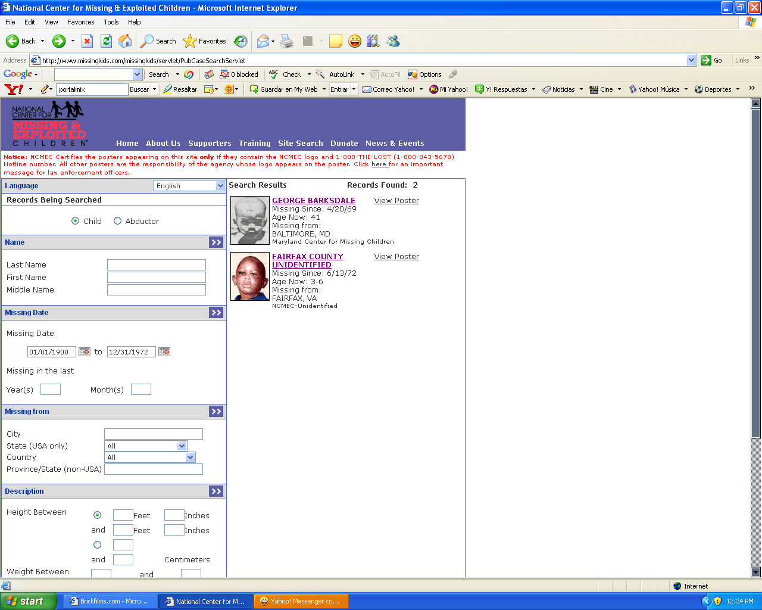The width and height of the screenshot is (762, 610).
Task: Open the FAIRFAX COUNTY UNIDENTIFIED record link
Action: (x=308, y=261)
